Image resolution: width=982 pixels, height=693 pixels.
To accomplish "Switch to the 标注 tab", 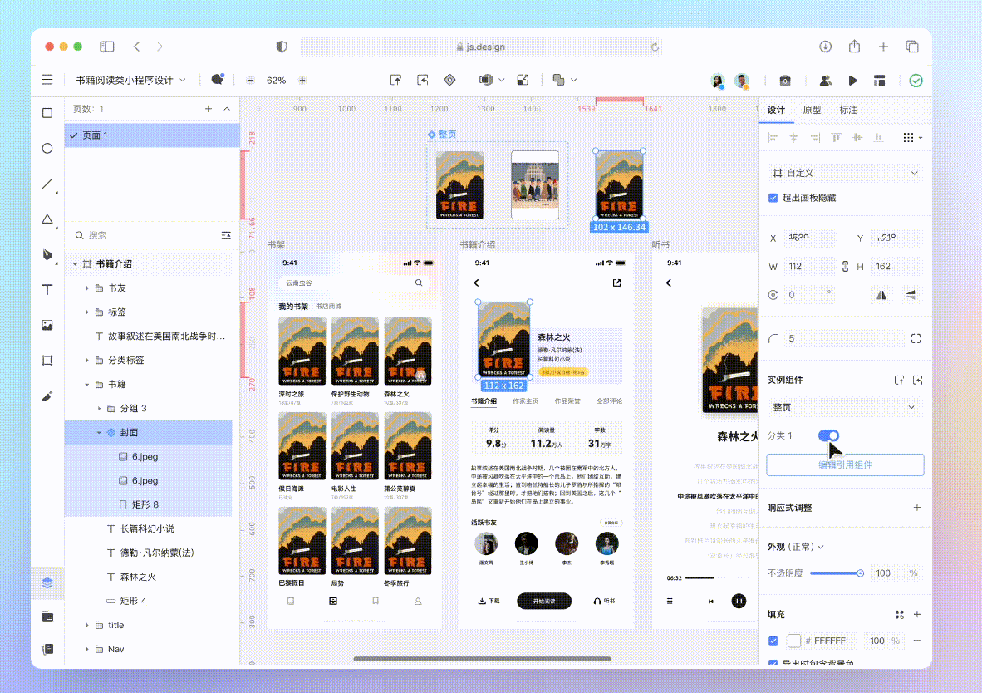I will [848, 110].
